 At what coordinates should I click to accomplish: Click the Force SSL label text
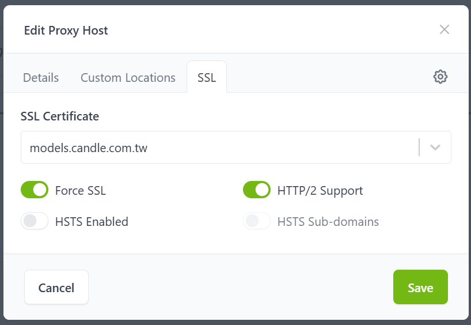coord(81,190)
